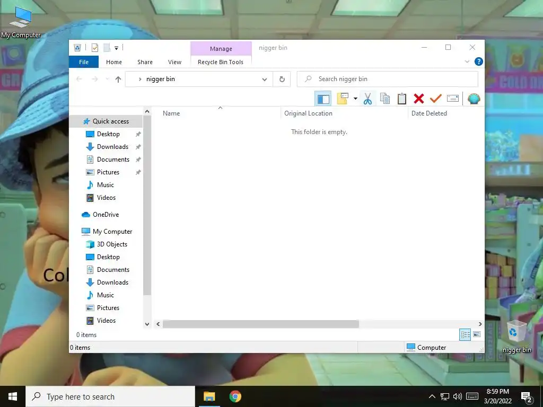Open File Explorer taskbar button
The height and width of the screenshot is (407, 543).
click(x=209, y=396)
